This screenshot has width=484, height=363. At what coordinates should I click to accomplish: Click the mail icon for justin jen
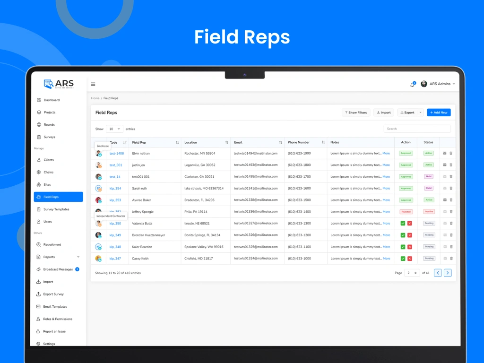pos(444,165)
